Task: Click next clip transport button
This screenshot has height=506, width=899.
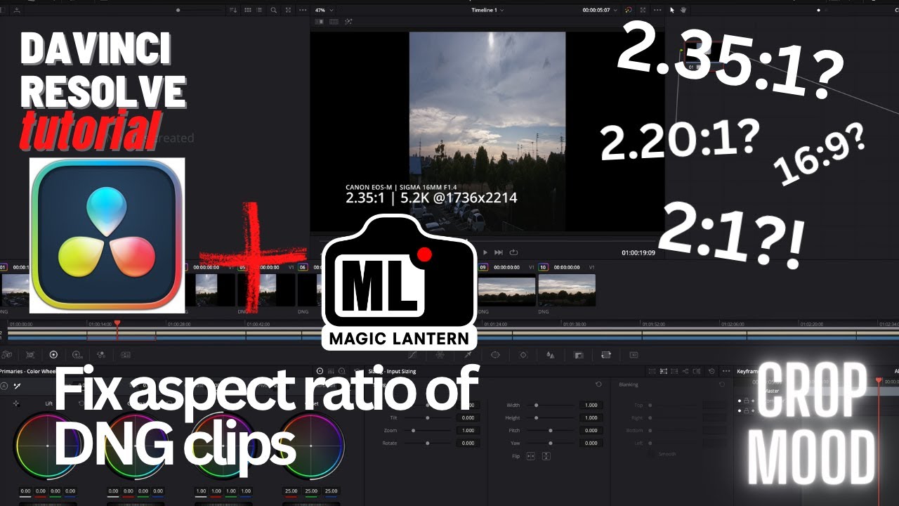Action: (499, 252)
